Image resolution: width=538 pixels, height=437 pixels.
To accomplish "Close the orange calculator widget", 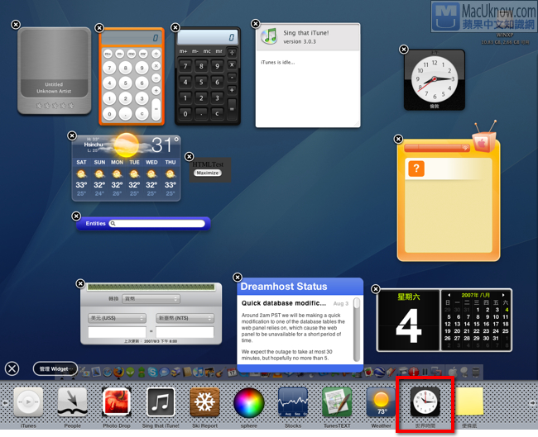I will point(99,28).
